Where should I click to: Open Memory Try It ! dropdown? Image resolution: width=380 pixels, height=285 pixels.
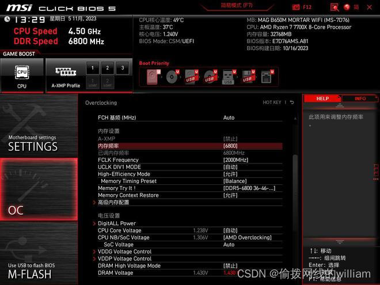point(249,188)
